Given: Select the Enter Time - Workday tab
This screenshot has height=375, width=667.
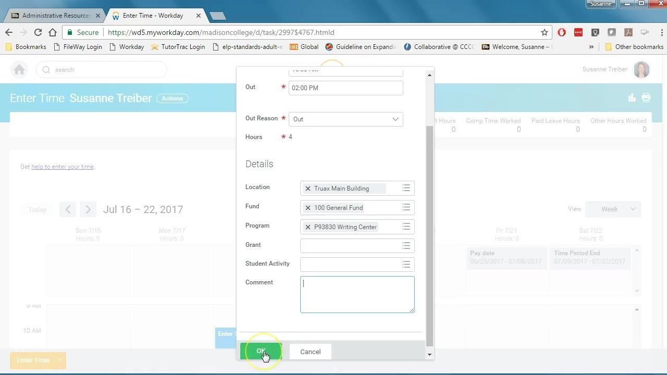Looking at the screenshot, I should coord(156,16).
